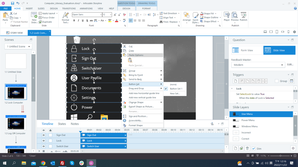Screen dimensions: 298x167
Task: Switch to the States tab
Action: (x=62, y=124)
